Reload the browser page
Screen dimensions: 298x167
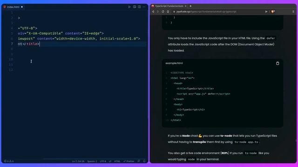click(163, 12)
